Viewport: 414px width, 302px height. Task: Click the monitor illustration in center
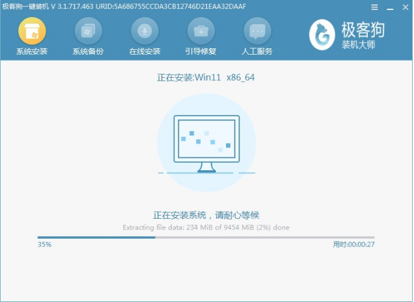coord(207,144)
